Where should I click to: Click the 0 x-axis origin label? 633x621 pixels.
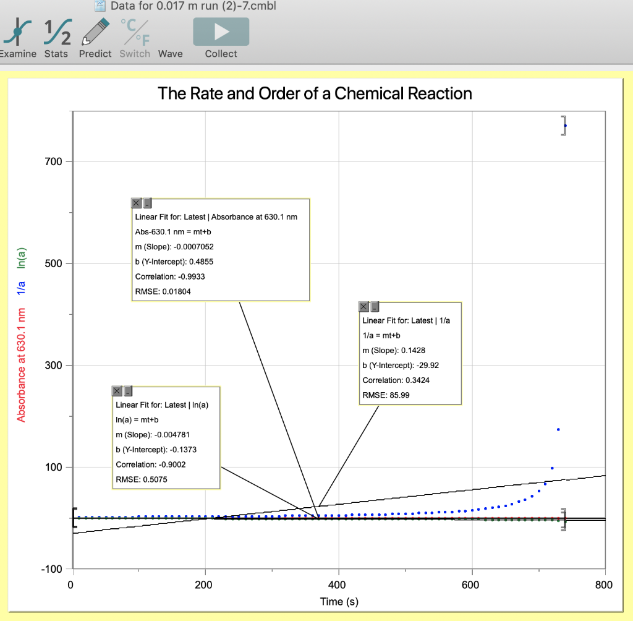[70, 585]
